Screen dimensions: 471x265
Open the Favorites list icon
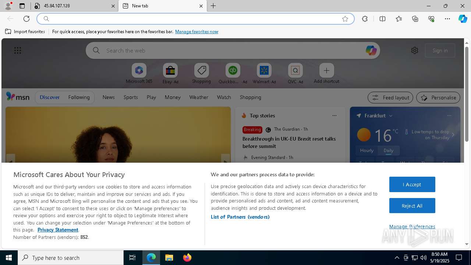tap(399, 19)
